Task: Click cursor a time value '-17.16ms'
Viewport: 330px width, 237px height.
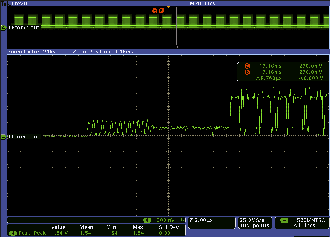Action: click(269, 66)
